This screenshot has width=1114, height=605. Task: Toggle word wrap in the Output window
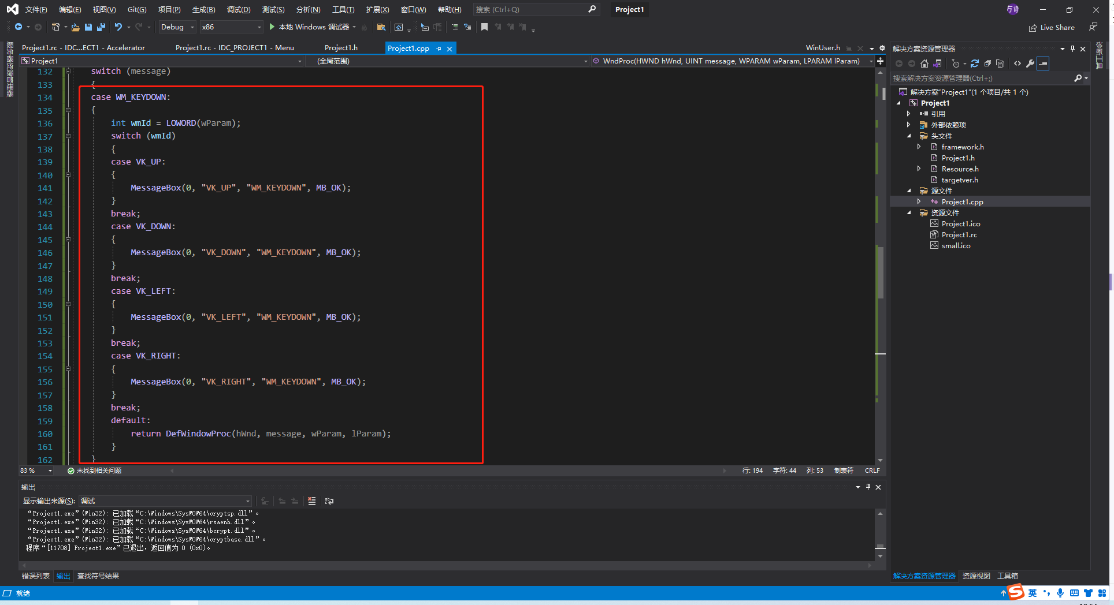pyautogui.click(x=329, y=501)
